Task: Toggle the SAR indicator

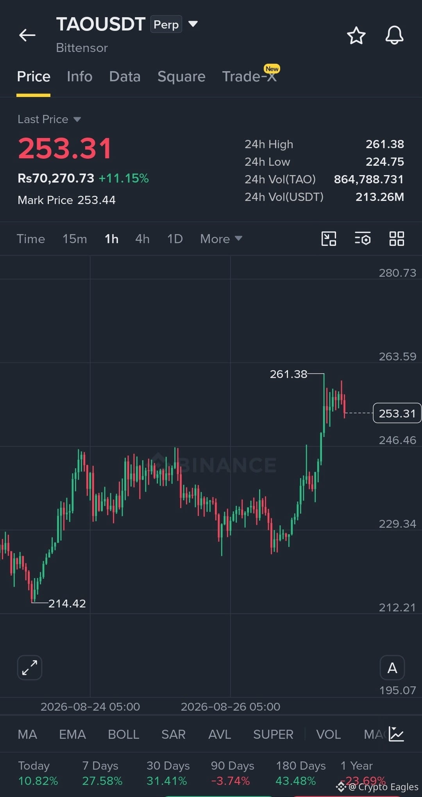Action: pos(173,734)
